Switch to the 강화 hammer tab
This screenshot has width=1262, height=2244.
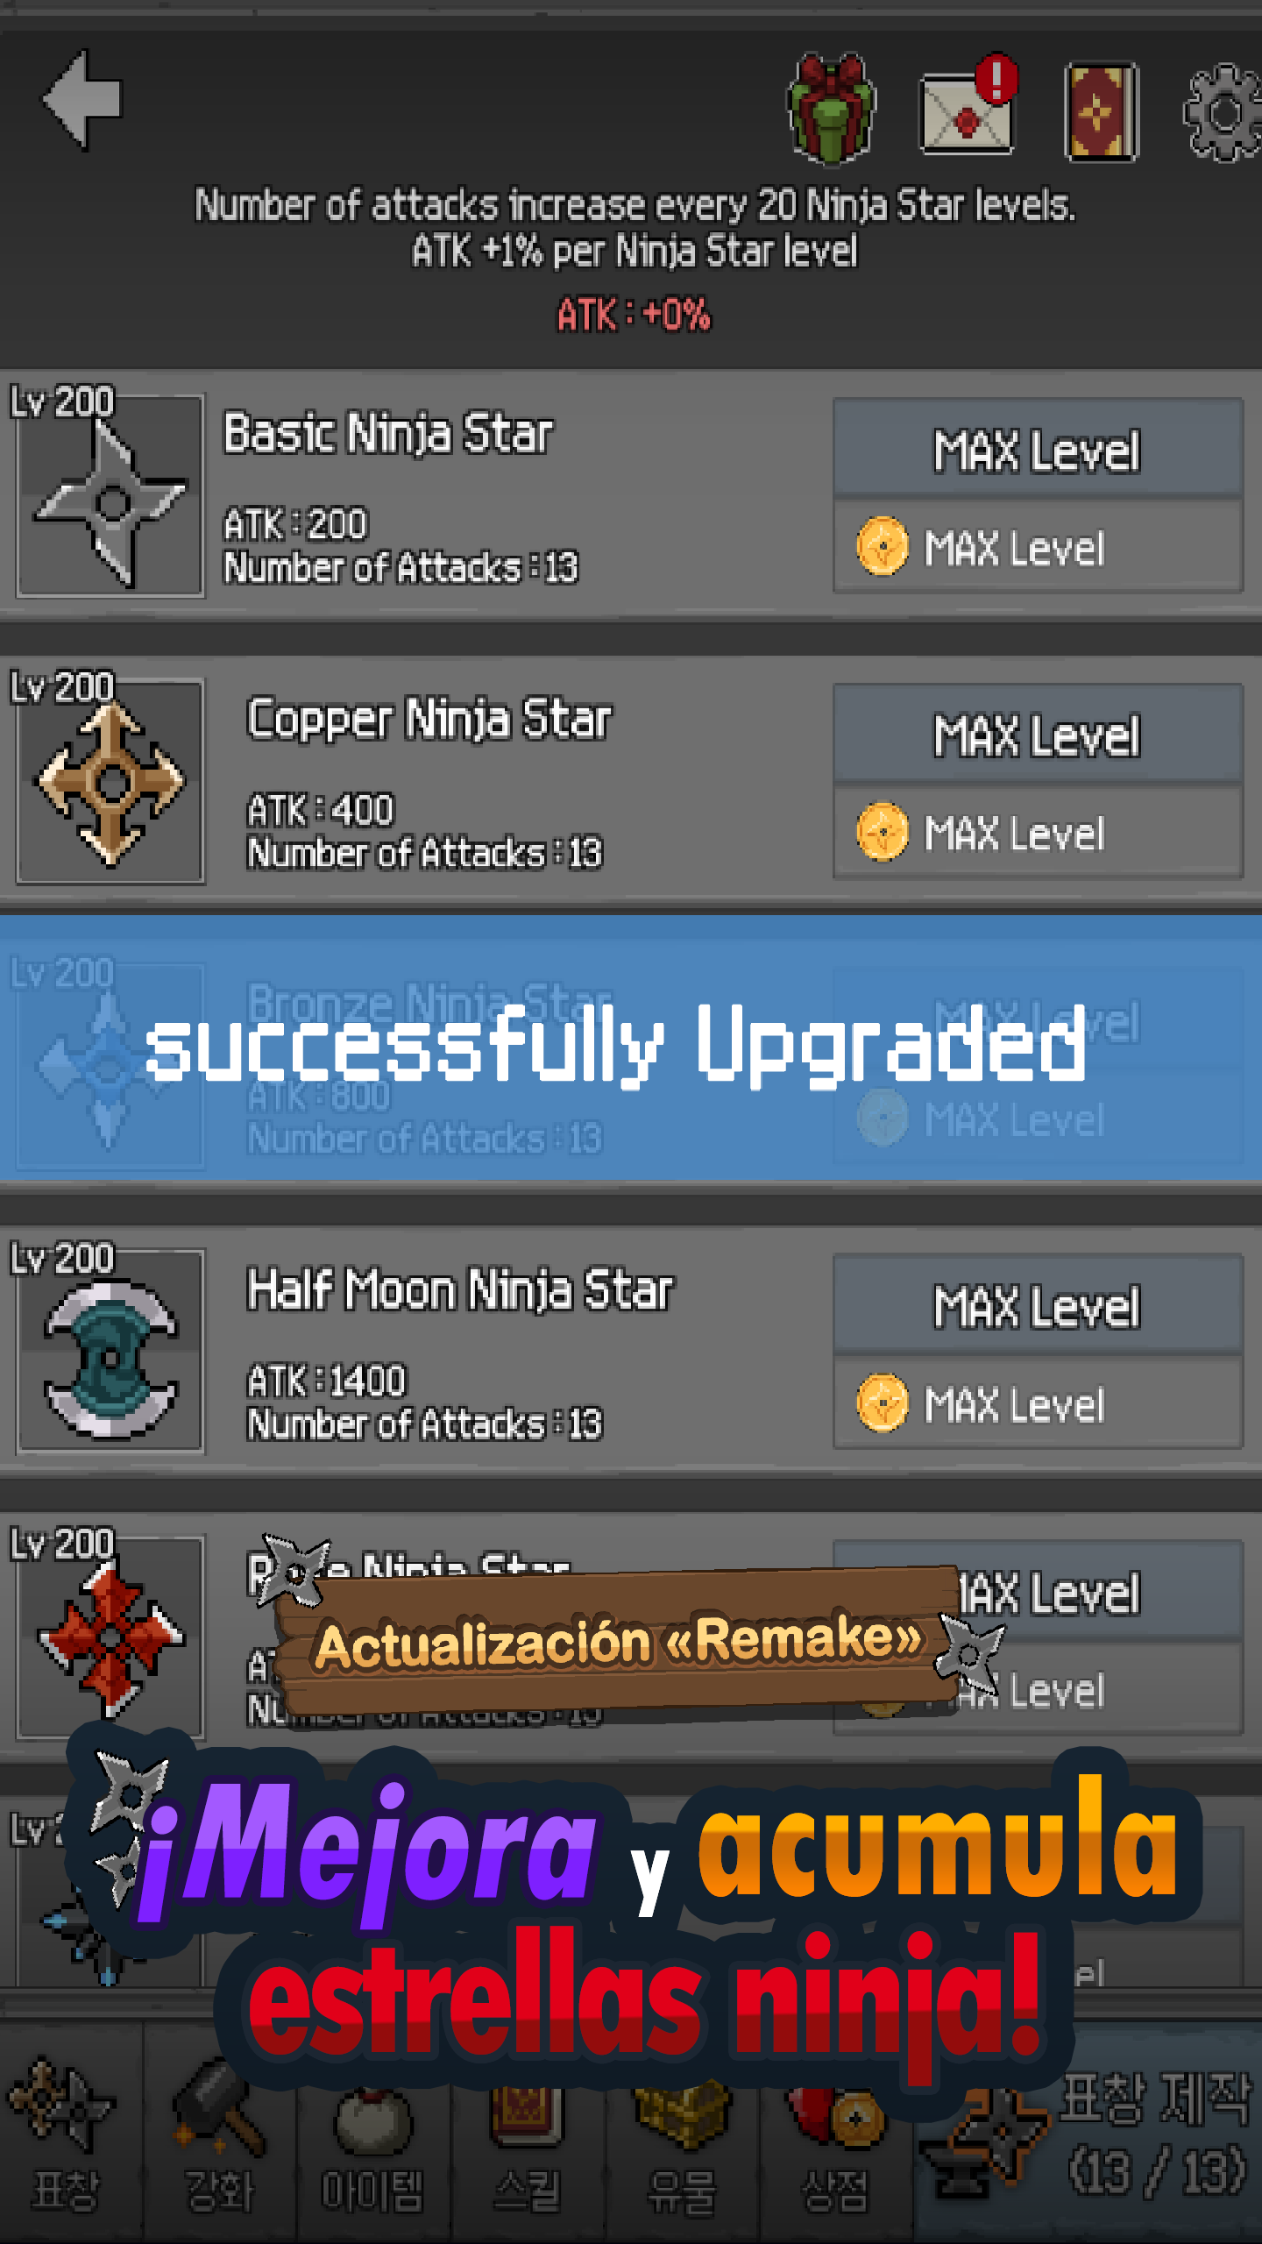point(219,2139)
